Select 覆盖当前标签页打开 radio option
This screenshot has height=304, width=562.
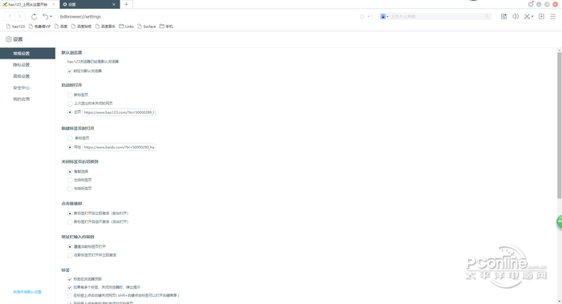(x=70, y=247)
